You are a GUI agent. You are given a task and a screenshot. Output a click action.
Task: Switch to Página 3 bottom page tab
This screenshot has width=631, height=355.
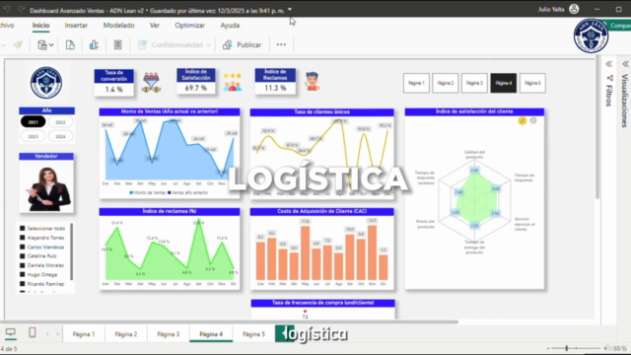pos(169,334)
